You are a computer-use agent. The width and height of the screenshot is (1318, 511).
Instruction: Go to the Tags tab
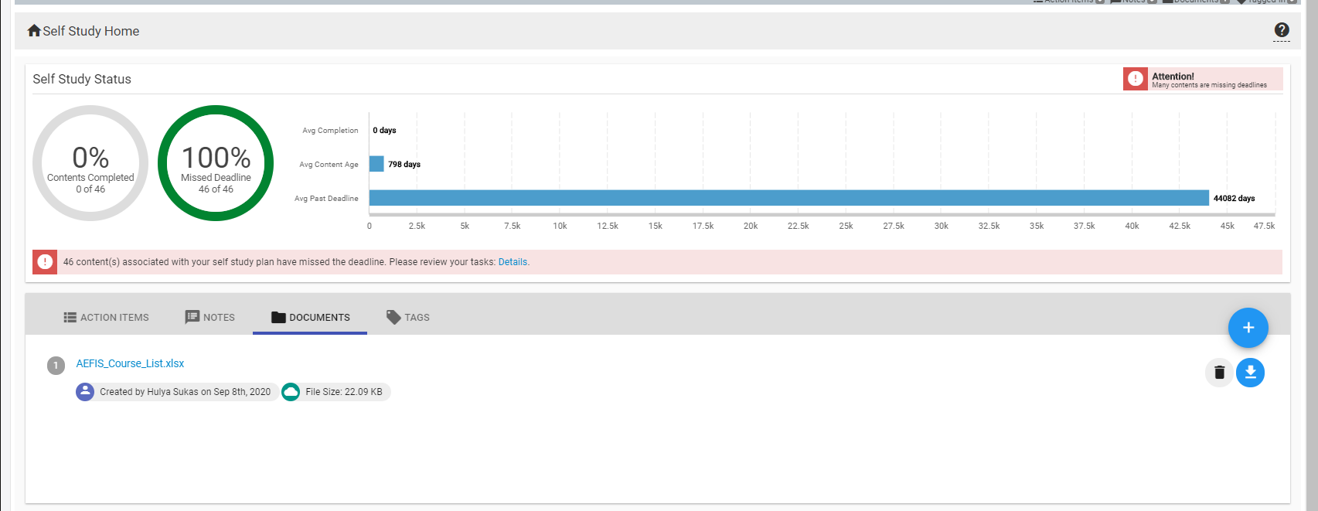(408, 317)
